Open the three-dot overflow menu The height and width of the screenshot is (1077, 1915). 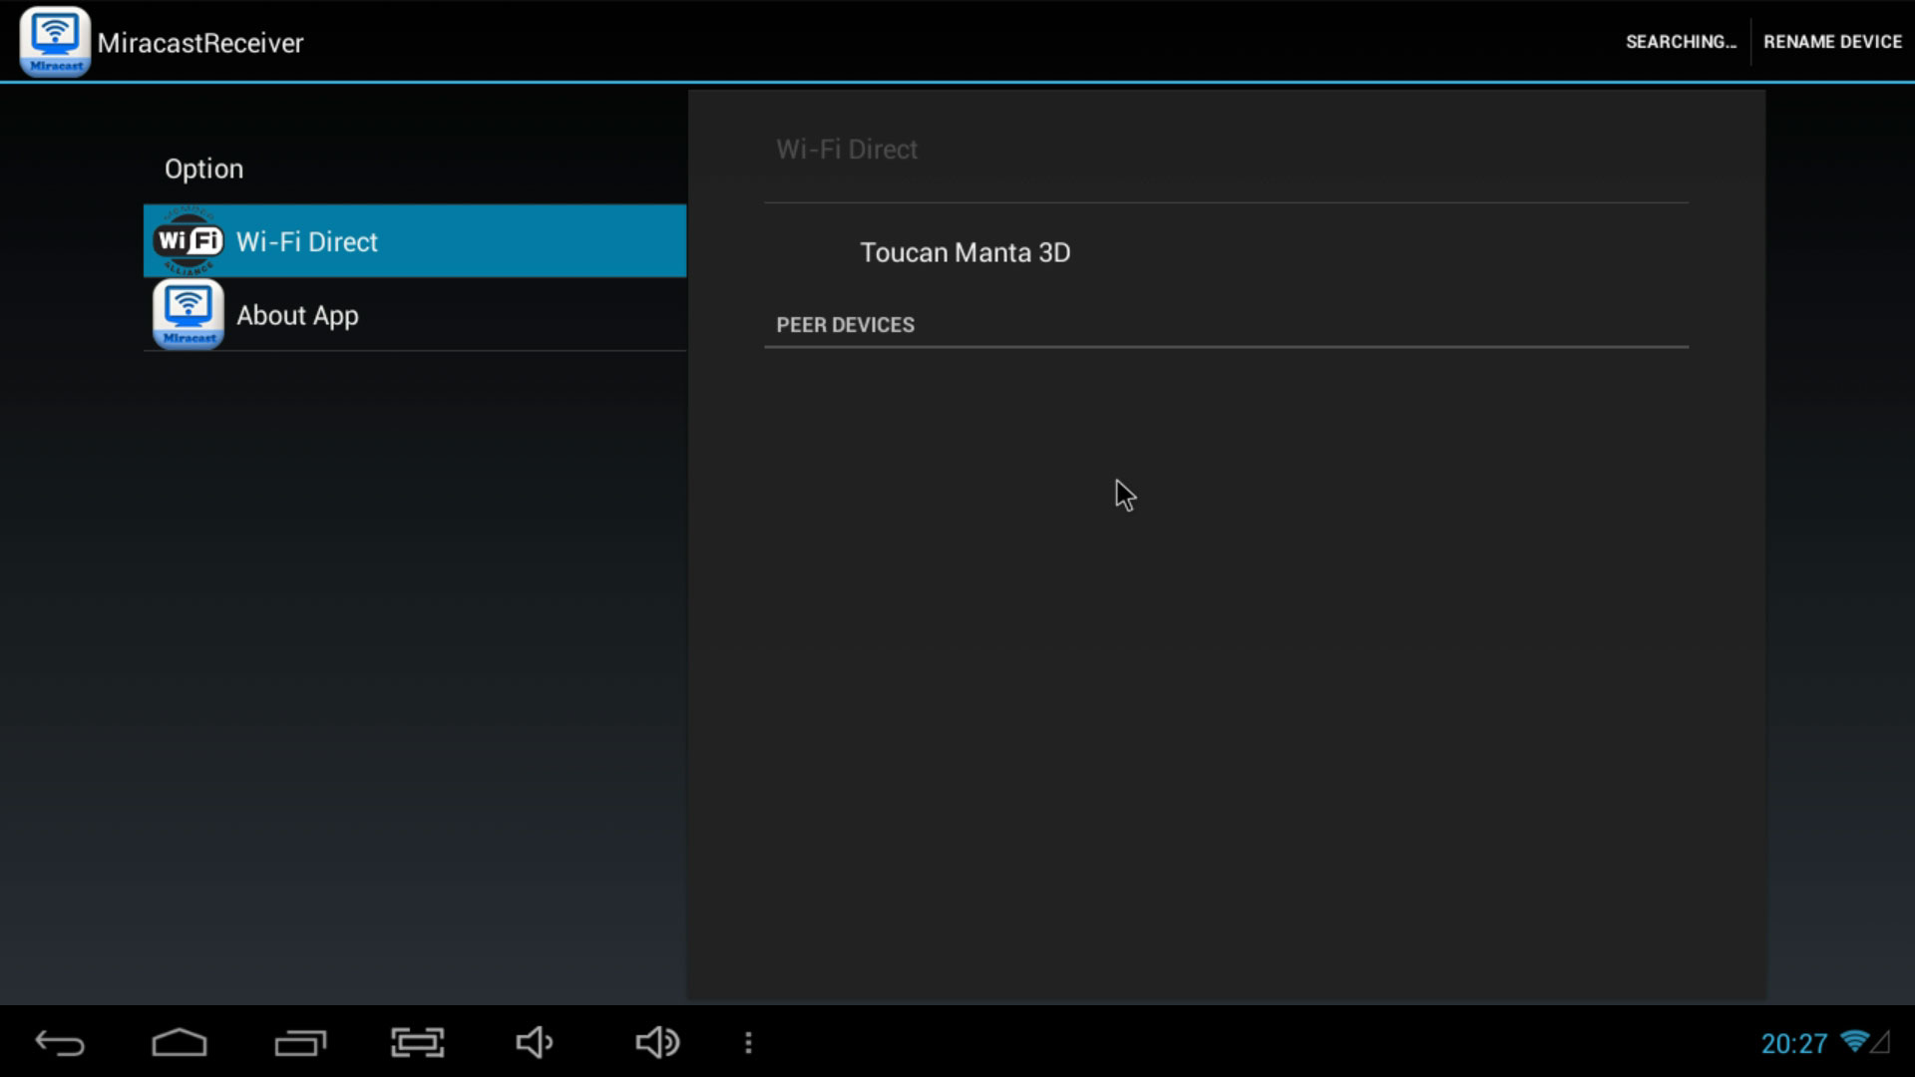[x=748, y=1043]
